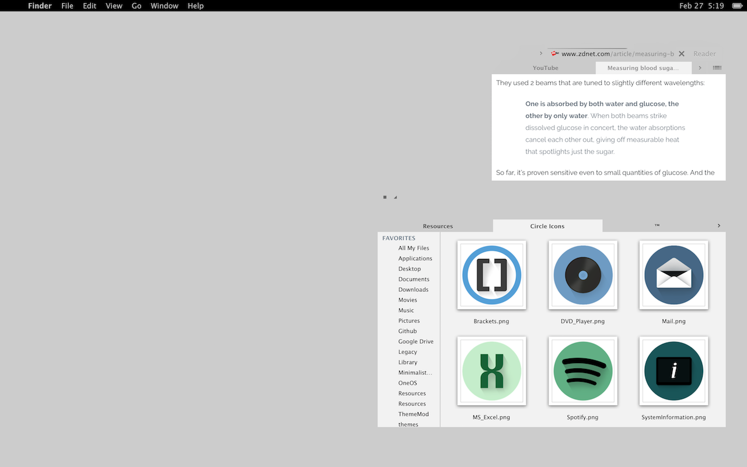Click the Reader button in the browser
This screenshot has width=747, height=467.
(x=704, y=54)
